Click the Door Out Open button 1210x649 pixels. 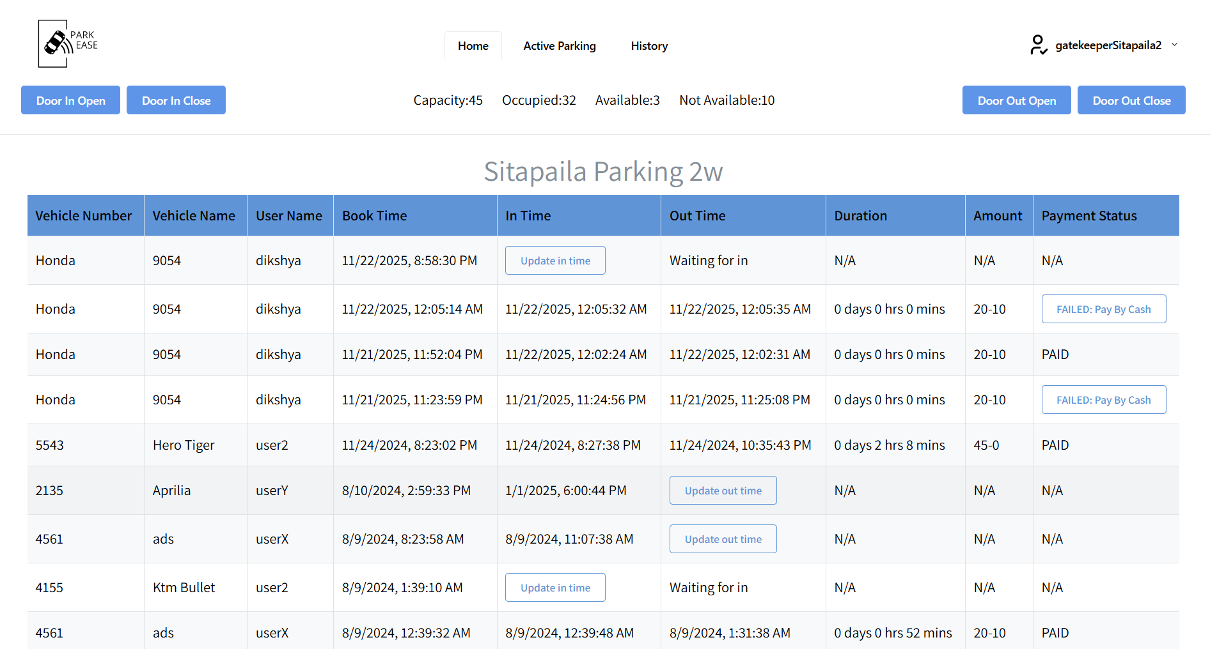tap(1016, 100)
